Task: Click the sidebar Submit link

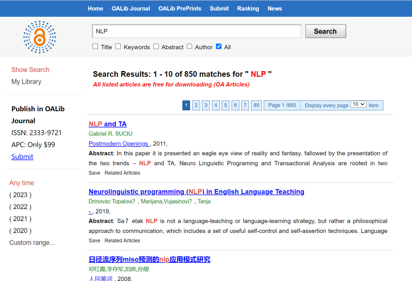Action: pyautogui.click(x=22, y=156)
